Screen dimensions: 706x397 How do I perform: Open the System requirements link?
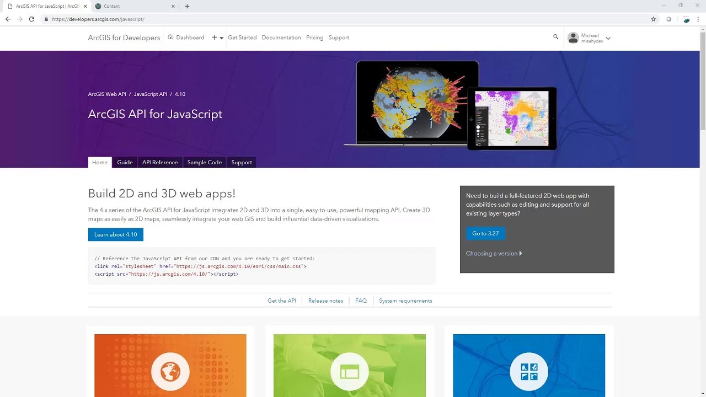pyautogui.click(x=405, y=301)
